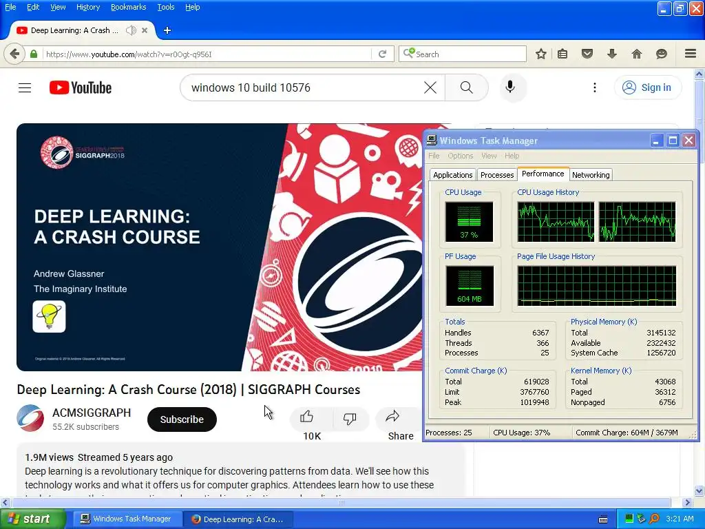Click page scrollbar up arrow
This screenshot has width=705, height=529.
(x=699, y=74)
